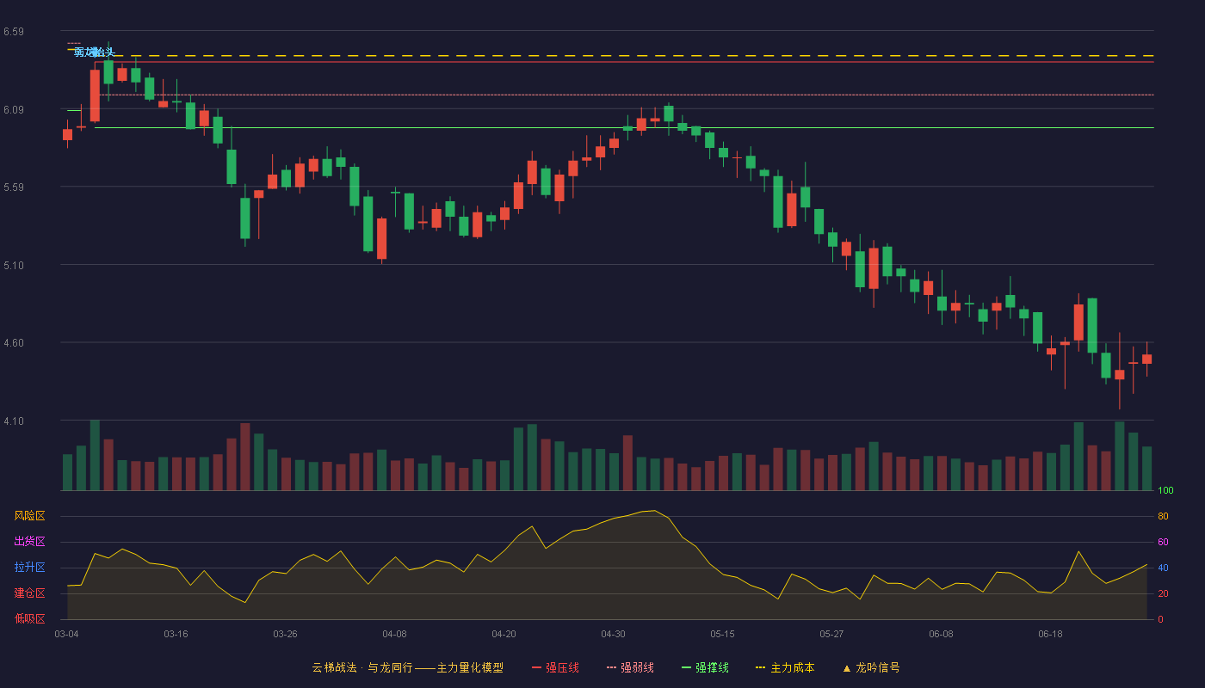Click the 60 indicator scale value
The height and width of the screenshot is (688, 1205).
click(x=1163, y=542)
